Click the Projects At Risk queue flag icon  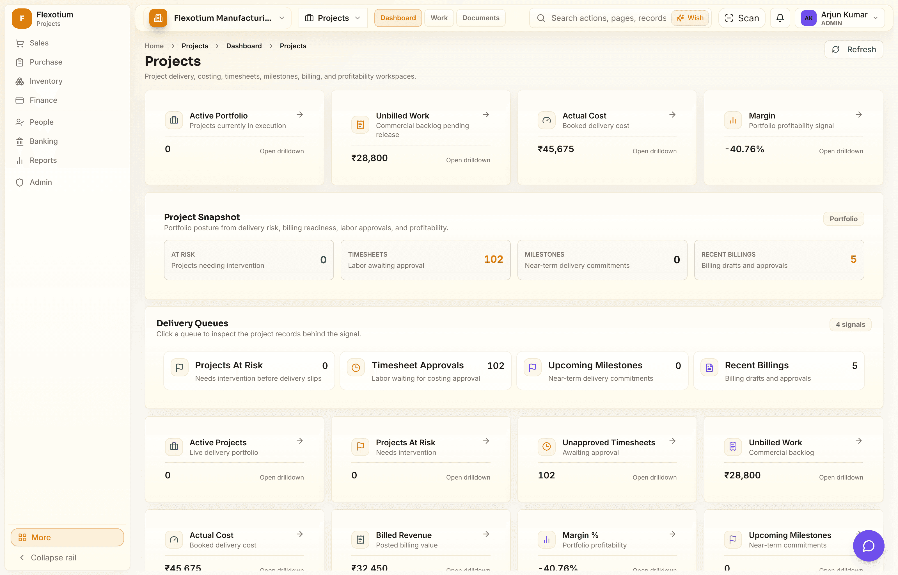click(x=179, y=368)
